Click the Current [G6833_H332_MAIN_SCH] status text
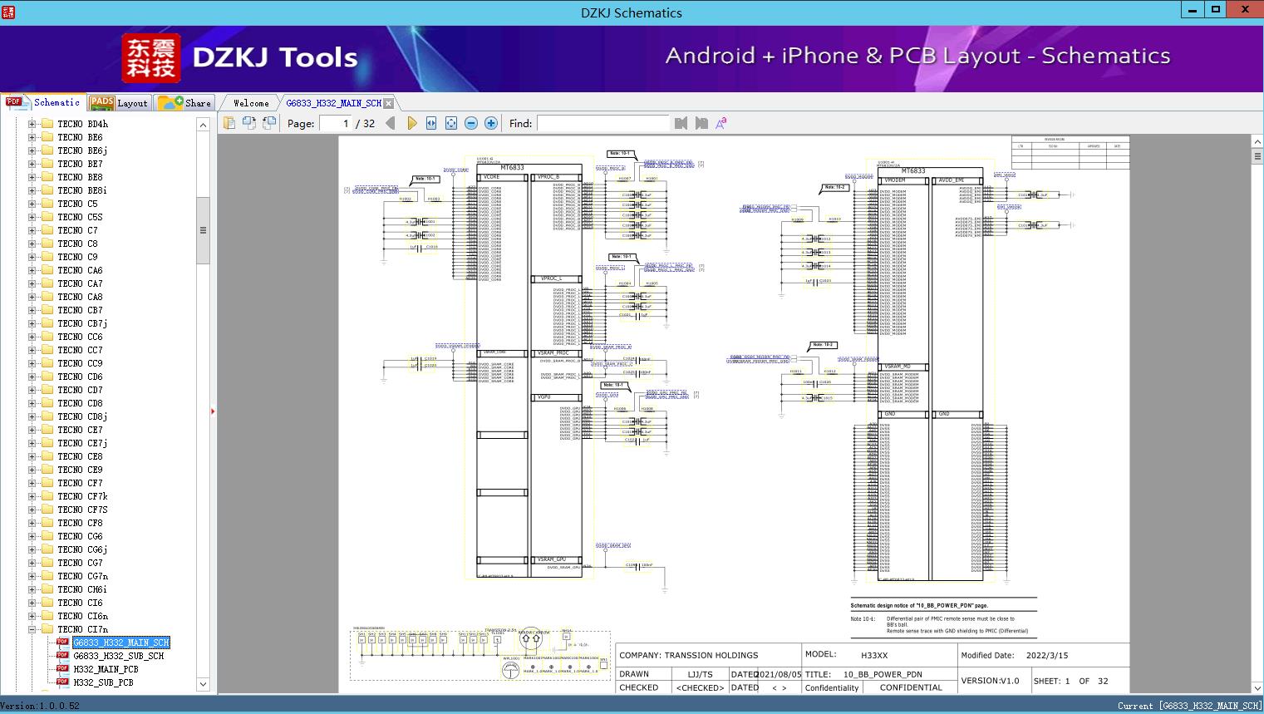This screenshot has width=1264, height=714. click(x=1189, y=706)
